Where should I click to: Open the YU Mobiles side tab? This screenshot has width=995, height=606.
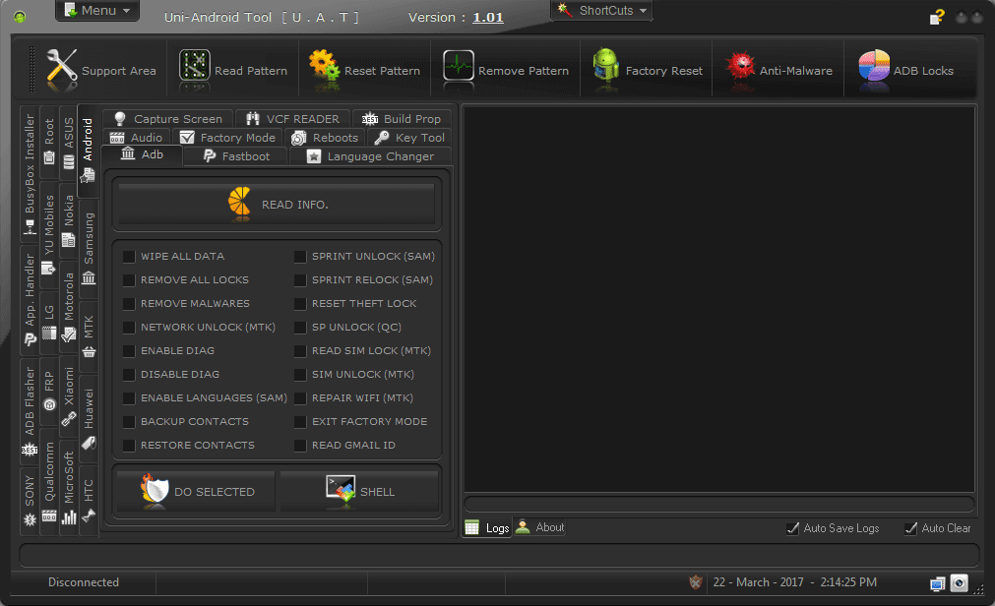pos(49,235)
